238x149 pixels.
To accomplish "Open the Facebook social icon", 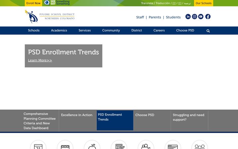I will [x=208, y=17].
